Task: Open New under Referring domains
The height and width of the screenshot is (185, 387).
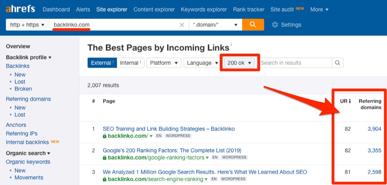Action: 20,108
